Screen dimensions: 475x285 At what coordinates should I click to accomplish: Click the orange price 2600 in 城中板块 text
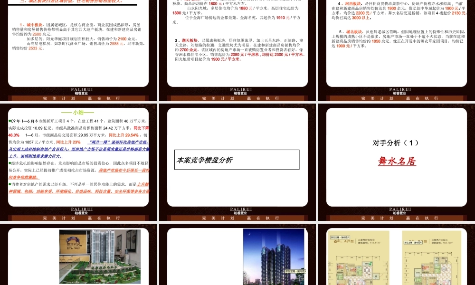pos(37,34)
